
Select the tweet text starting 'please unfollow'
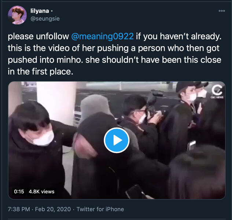[x=114, y=54]
